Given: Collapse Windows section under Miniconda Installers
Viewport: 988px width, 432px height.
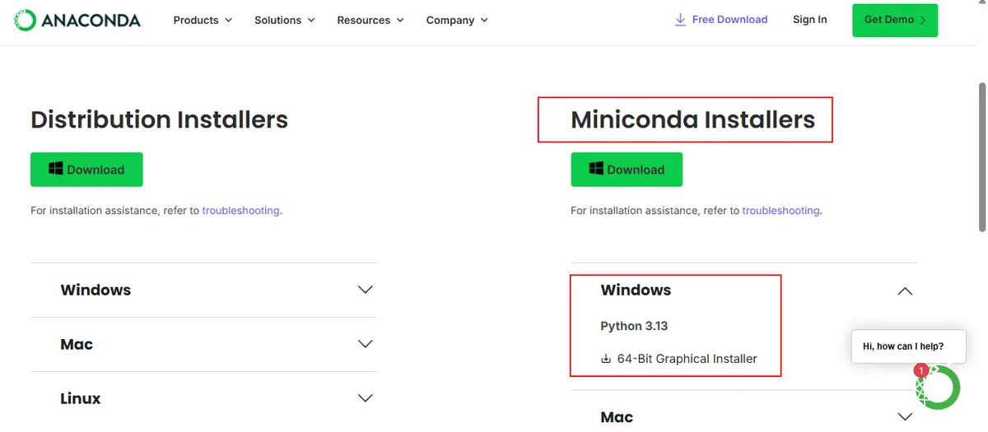Looking at the screenshot, I should pos(905,290).
